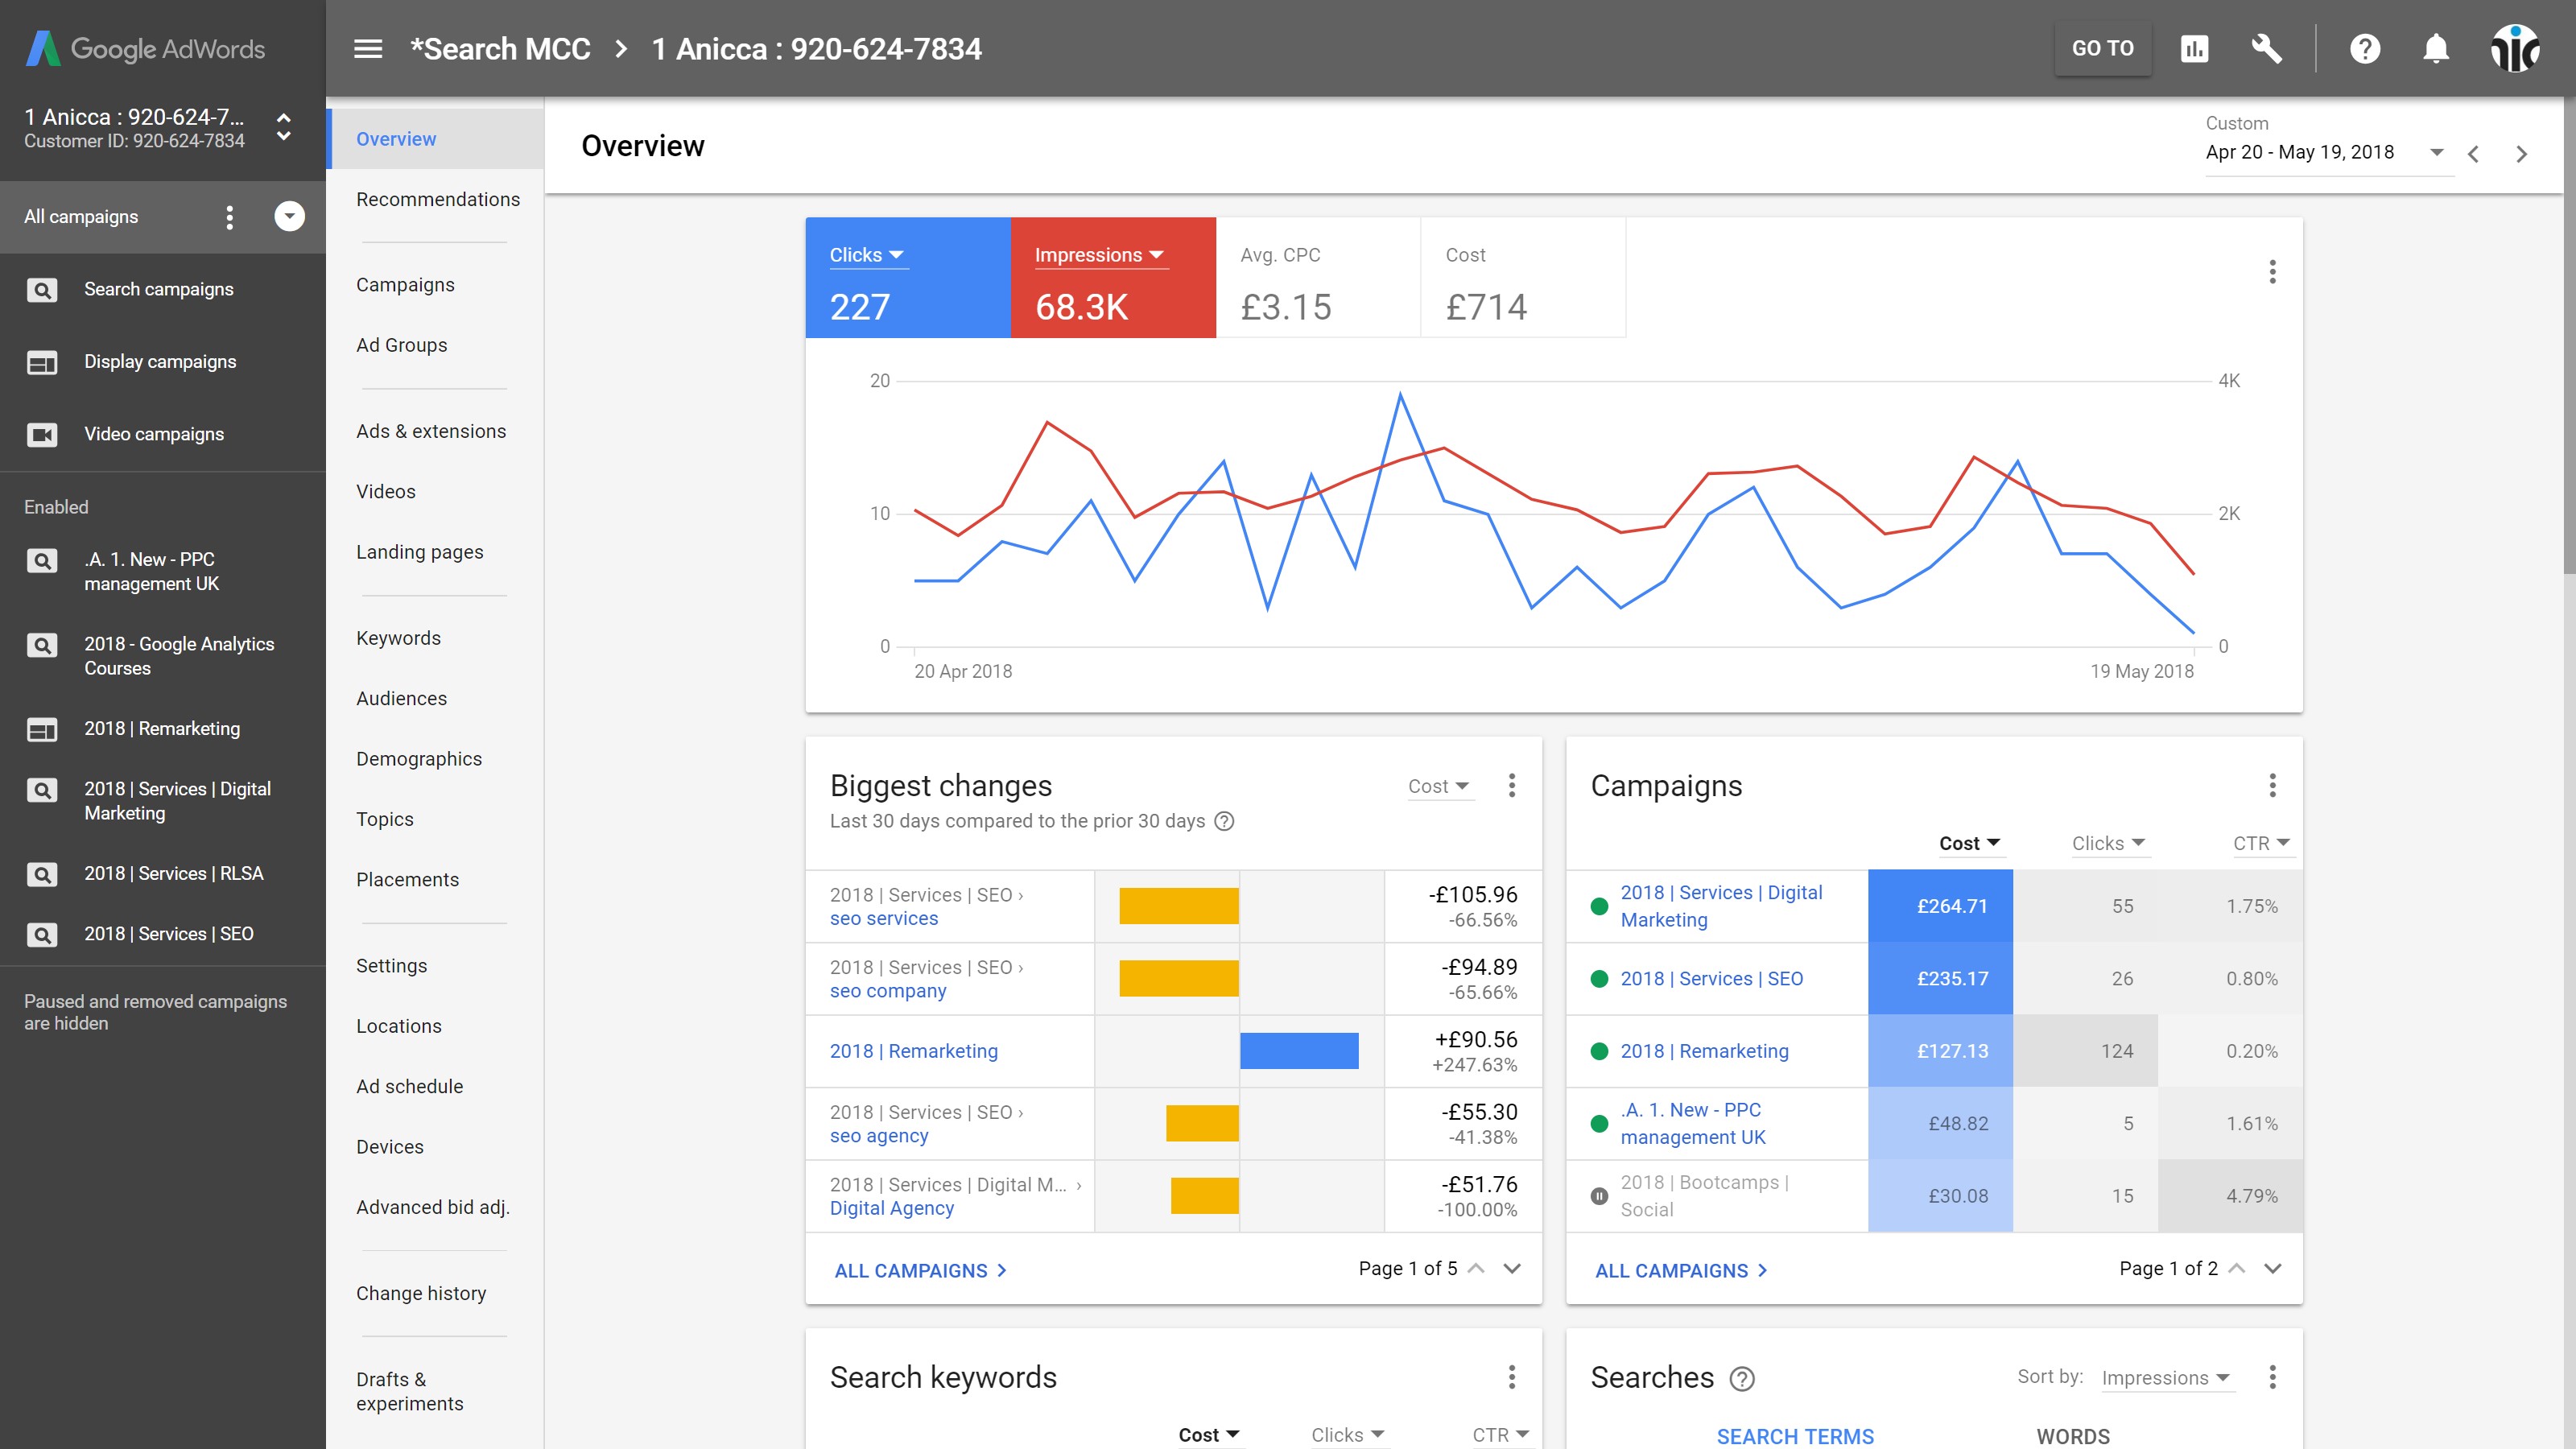Click the wrench settings tool icon
This screenshot has height=1449, width=2576.
click(x=2266, y=47)
